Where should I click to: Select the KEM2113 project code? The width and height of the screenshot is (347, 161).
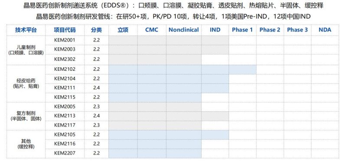pos(65,116)
